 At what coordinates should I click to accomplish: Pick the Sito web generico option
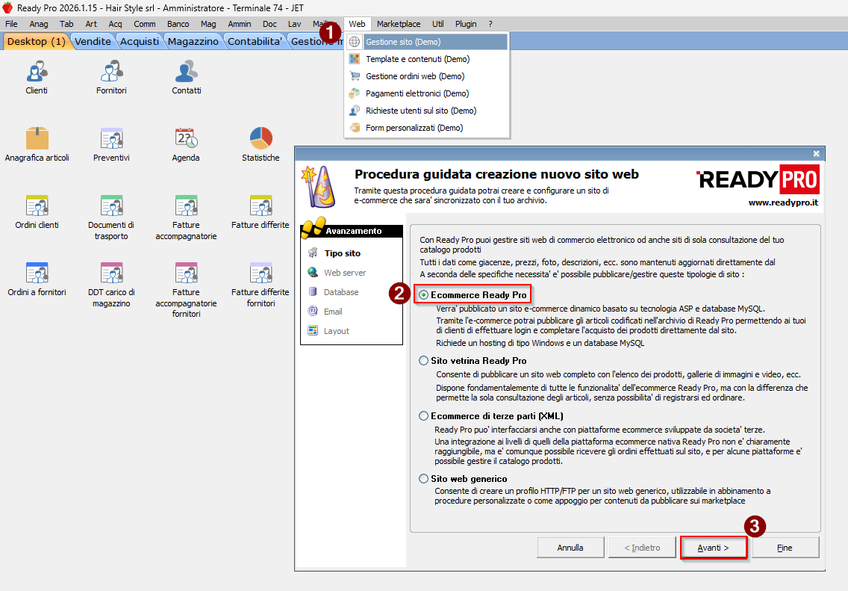424,479
